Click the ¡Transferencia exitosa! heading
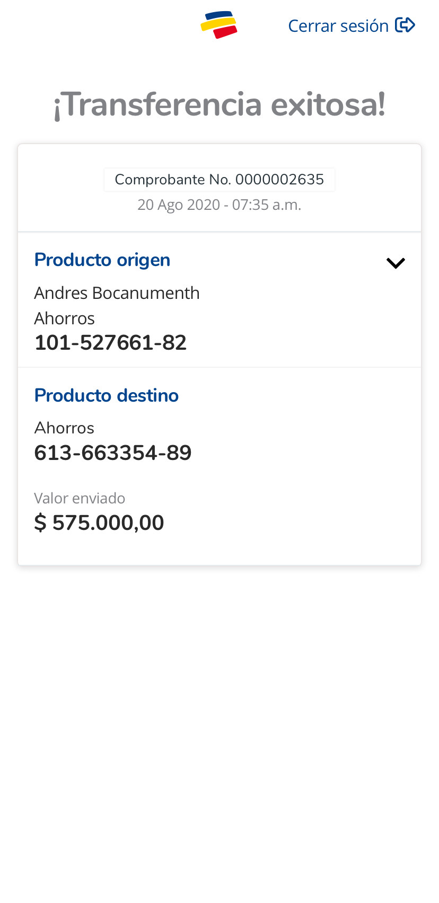The height and width of the screenshot is (903, 439). [219, 104]
